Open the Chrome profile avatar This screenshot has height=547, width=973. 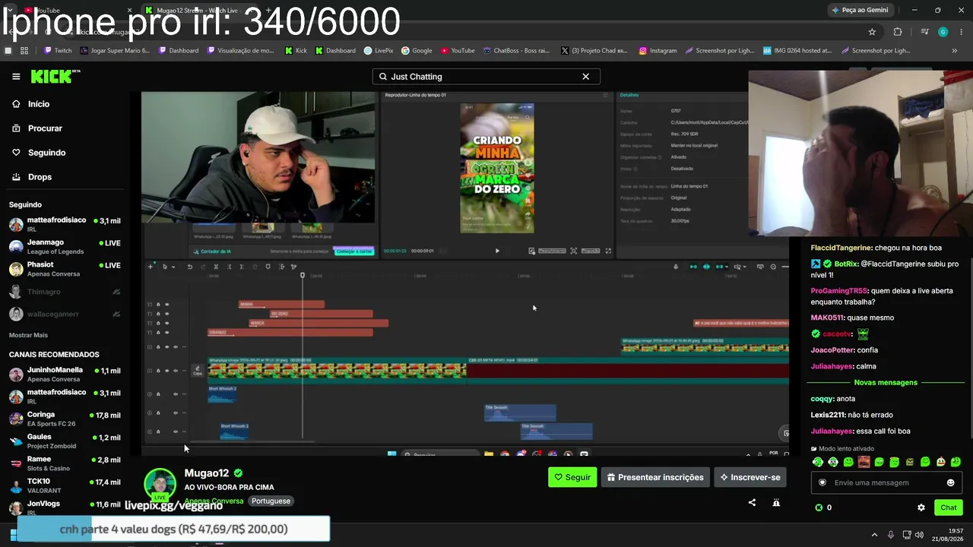pyautogui.click(x=943, y=32)
